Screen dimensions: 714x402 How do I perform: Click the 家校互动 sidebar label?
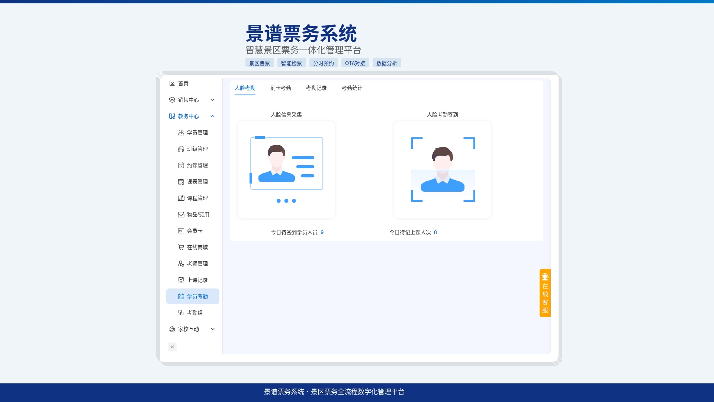click(189, 329)
